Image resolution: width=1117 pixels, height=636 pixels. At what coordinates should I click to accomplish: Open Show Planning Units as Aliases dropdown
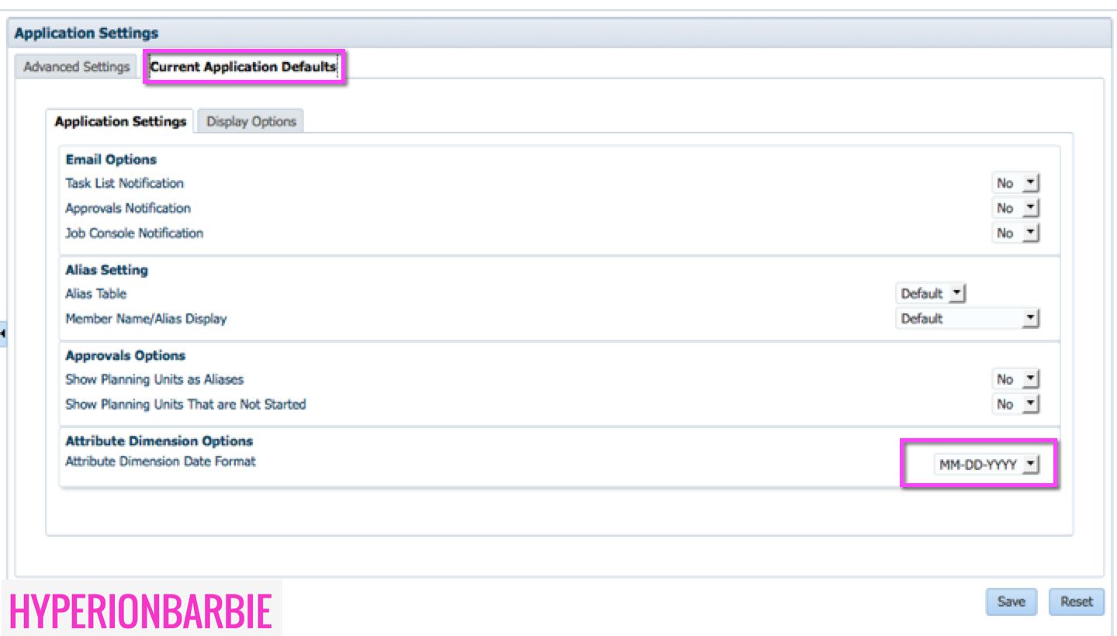(1015, 379)
